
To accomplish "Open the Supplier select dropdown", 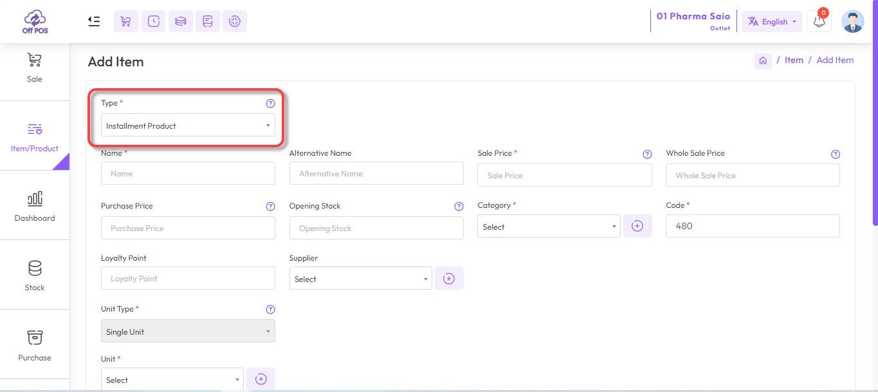I will pyautogui.click(x=361, y=279).
